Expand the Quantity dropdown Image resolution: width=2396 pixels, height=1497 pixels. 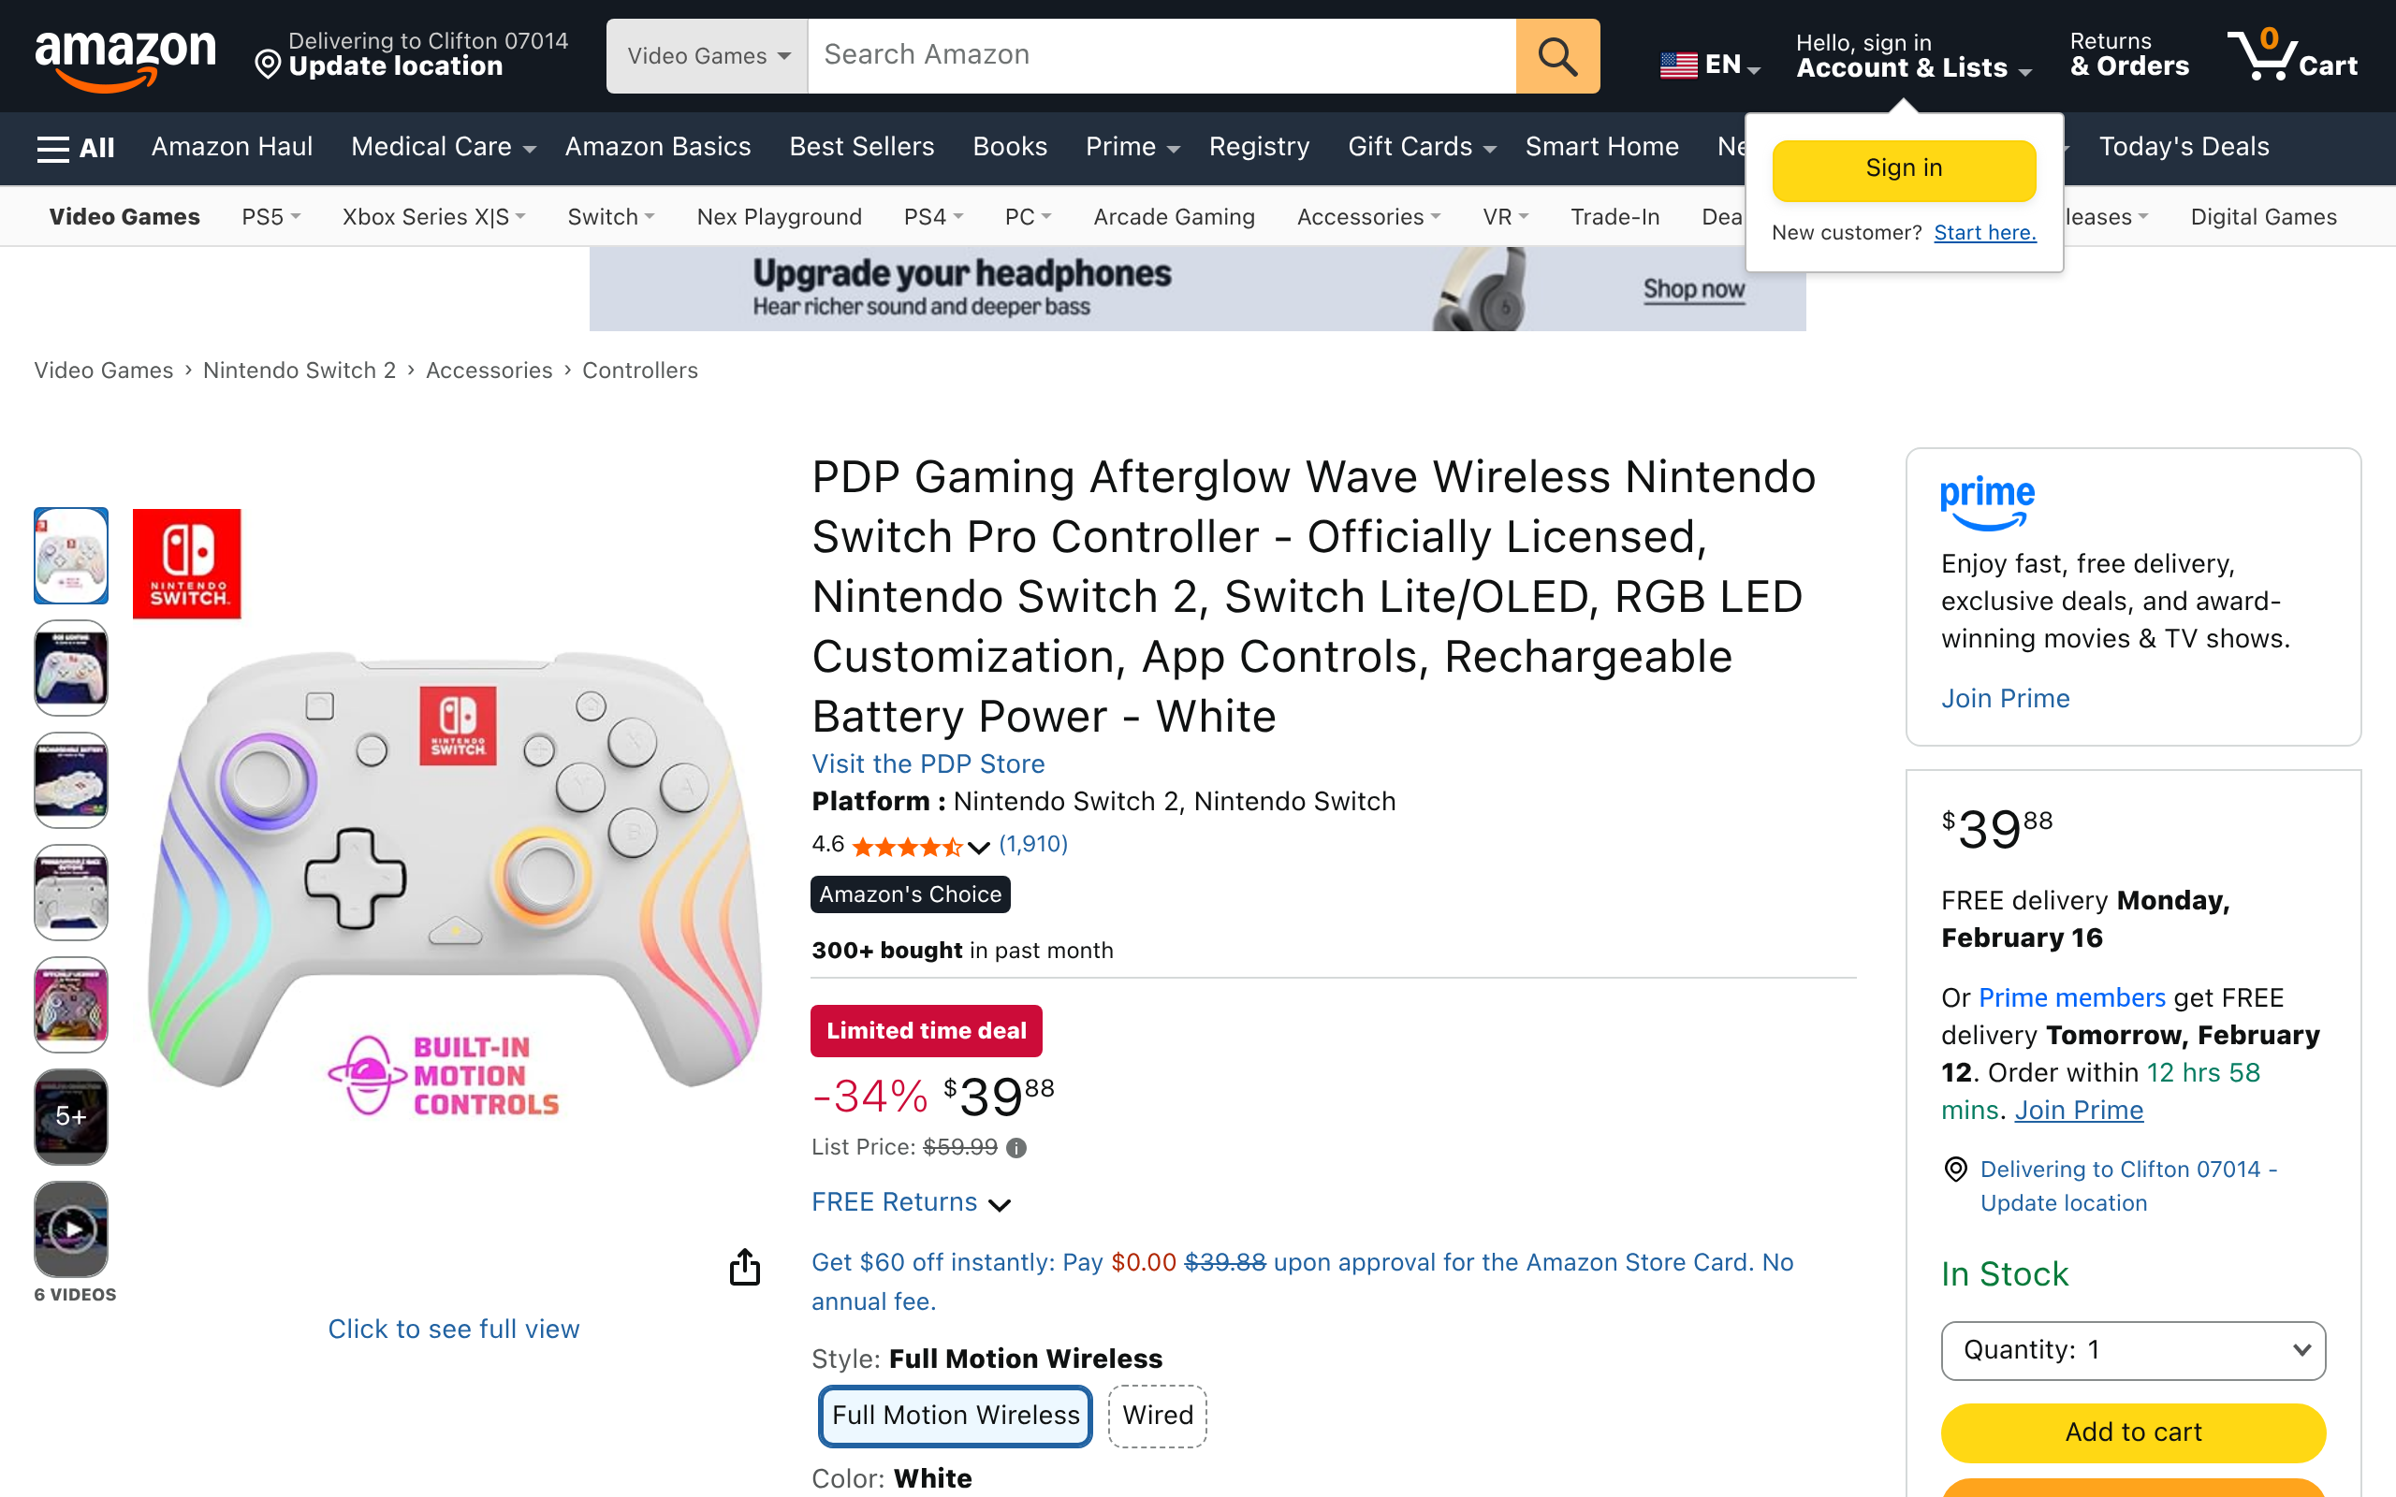(x=2133, y=1349)
